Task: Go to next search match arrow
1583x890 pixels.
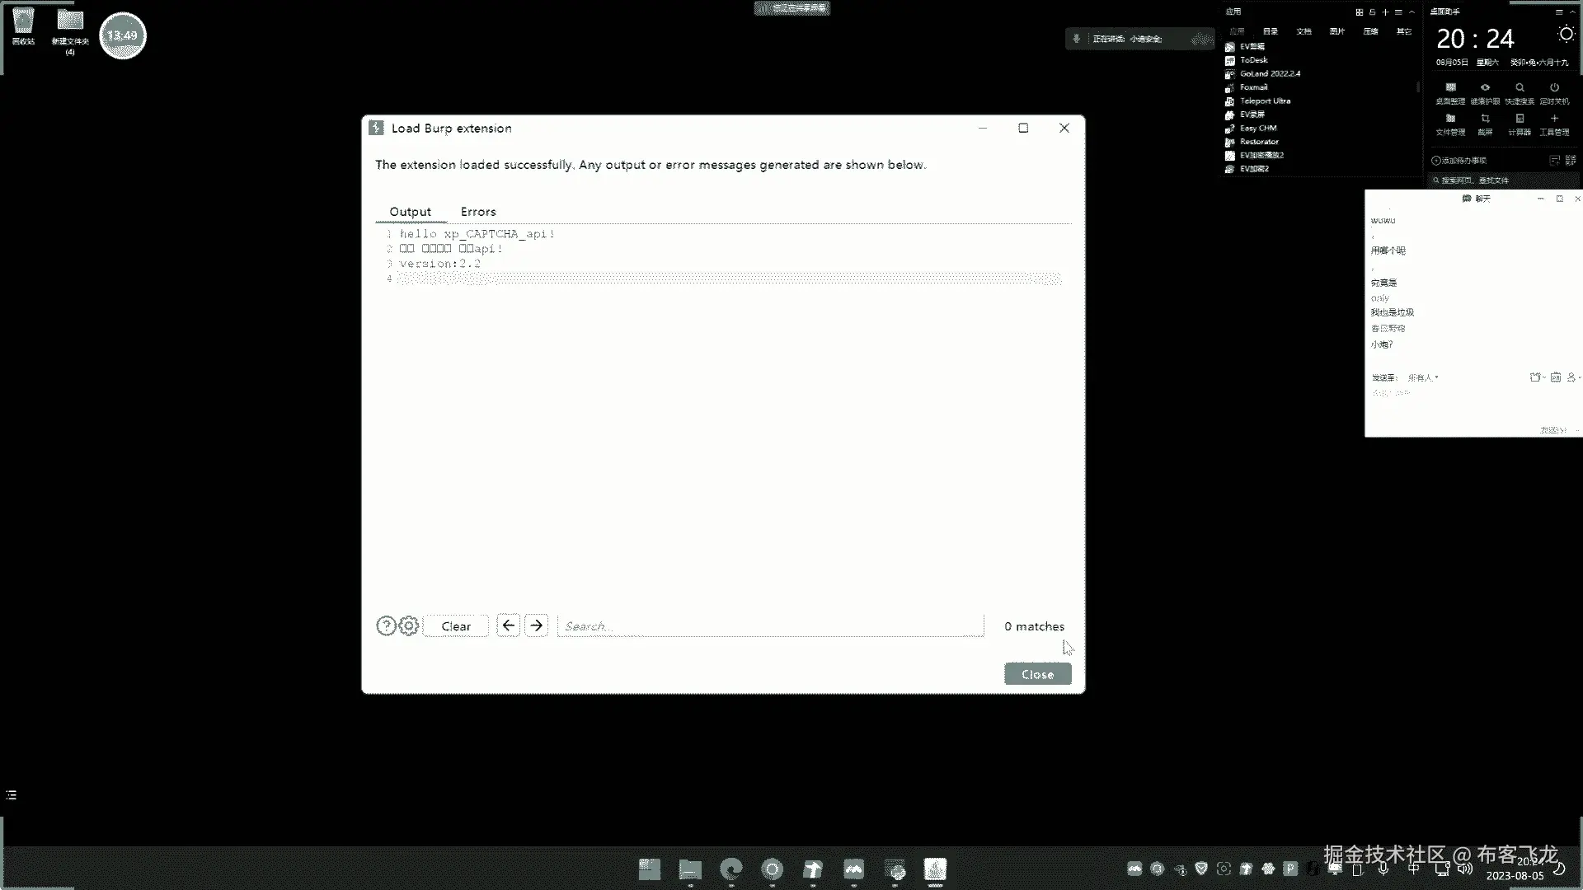Action: pyautogui.click(x=537, y=626)
